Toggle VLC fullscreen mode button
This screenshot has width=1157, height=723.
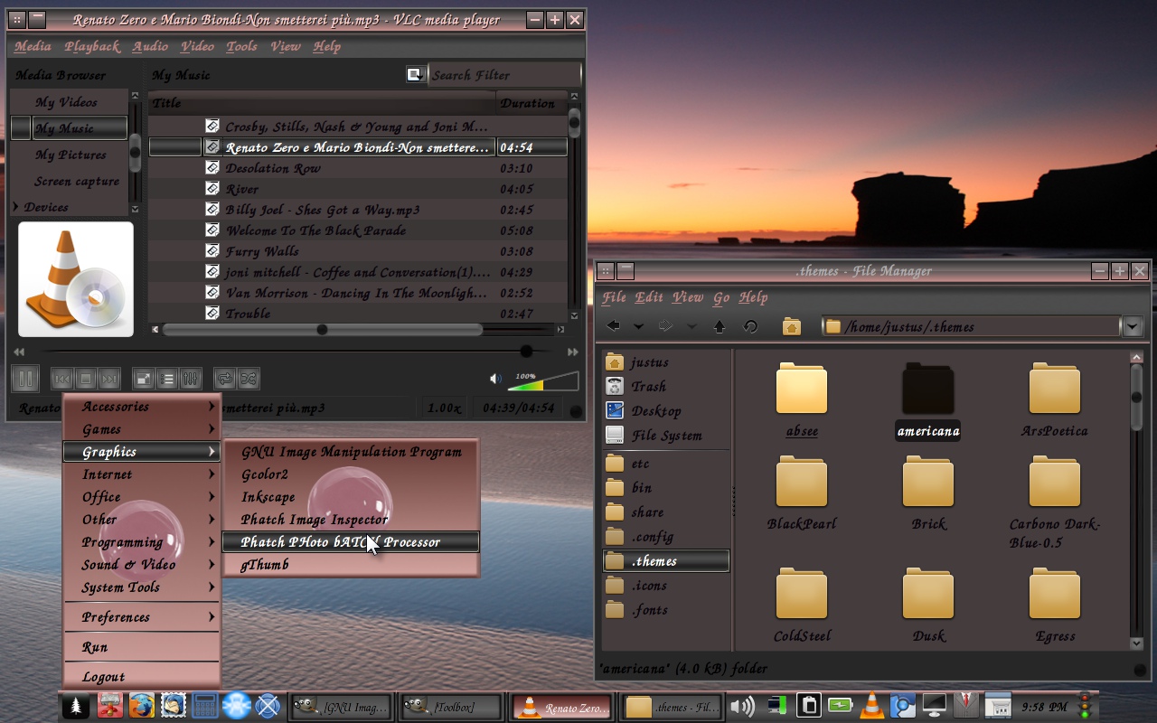pos(143,379)
